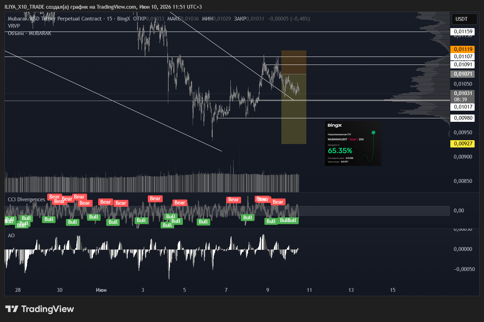
Task: Click the 0,01091 horizontal line price label
Action: click(462, 65)
